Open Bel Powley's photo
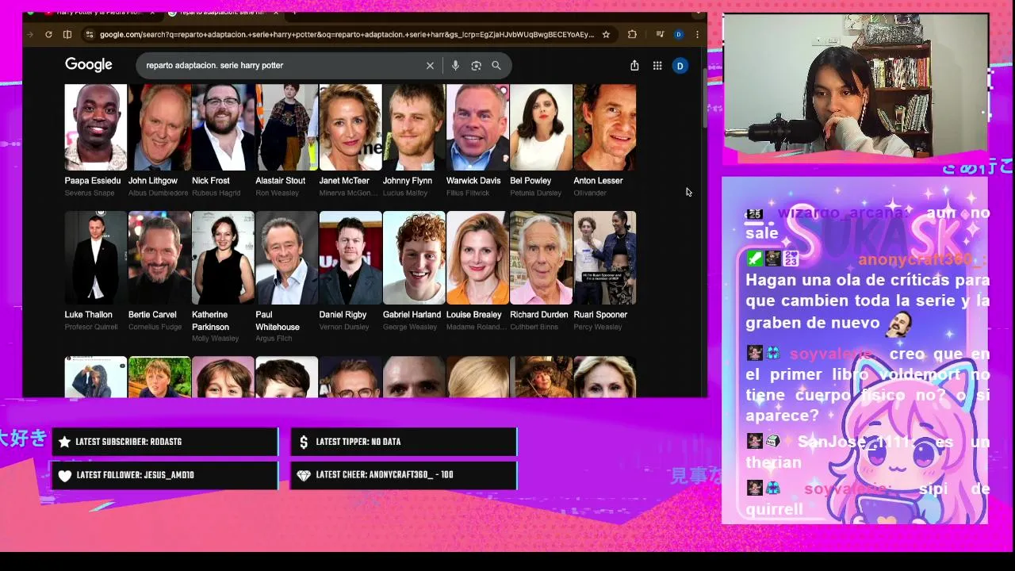 541,127
